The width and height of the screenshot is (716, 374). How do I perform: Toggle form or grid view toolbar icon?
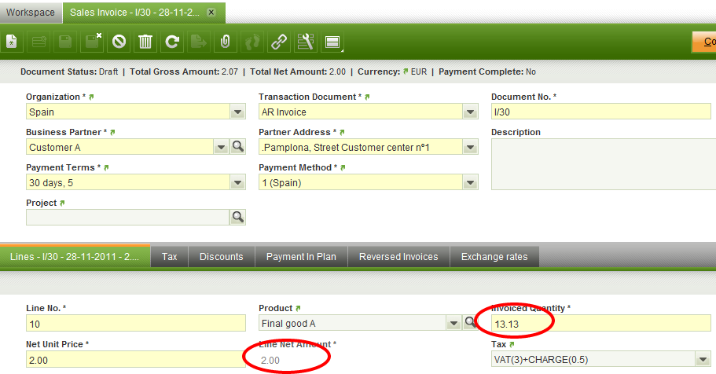pos(332,42)
